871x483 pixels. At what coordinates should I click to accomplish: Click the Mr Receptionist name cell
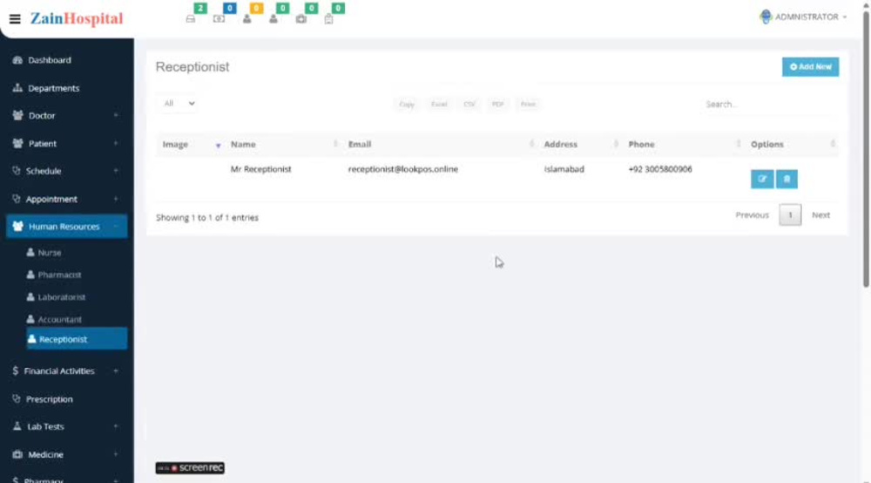pyautogui.click(x=260, y=169)
